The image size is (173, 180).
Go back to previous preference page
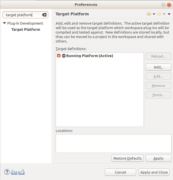point(149,14)
